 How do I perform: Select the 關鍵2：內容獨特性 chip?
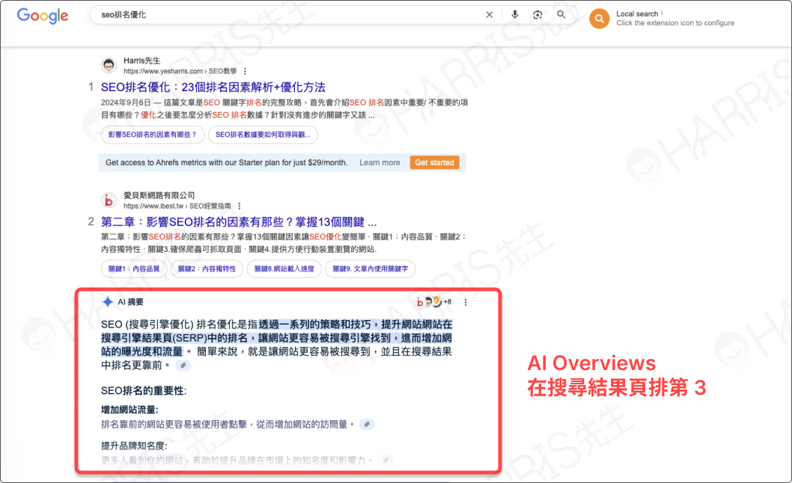pyautogui.click(x=207, y=269)
